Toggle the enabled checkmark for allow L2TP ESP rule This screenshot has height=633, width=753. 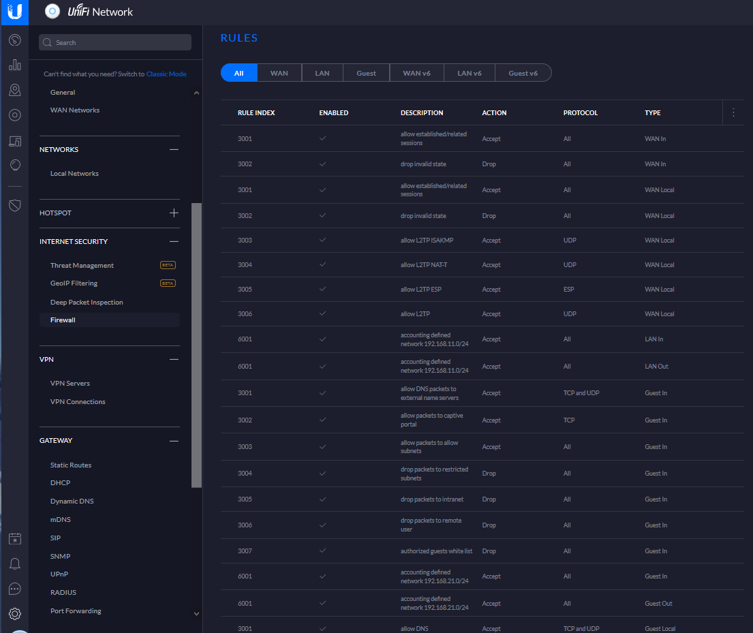(x=322, y=290)
